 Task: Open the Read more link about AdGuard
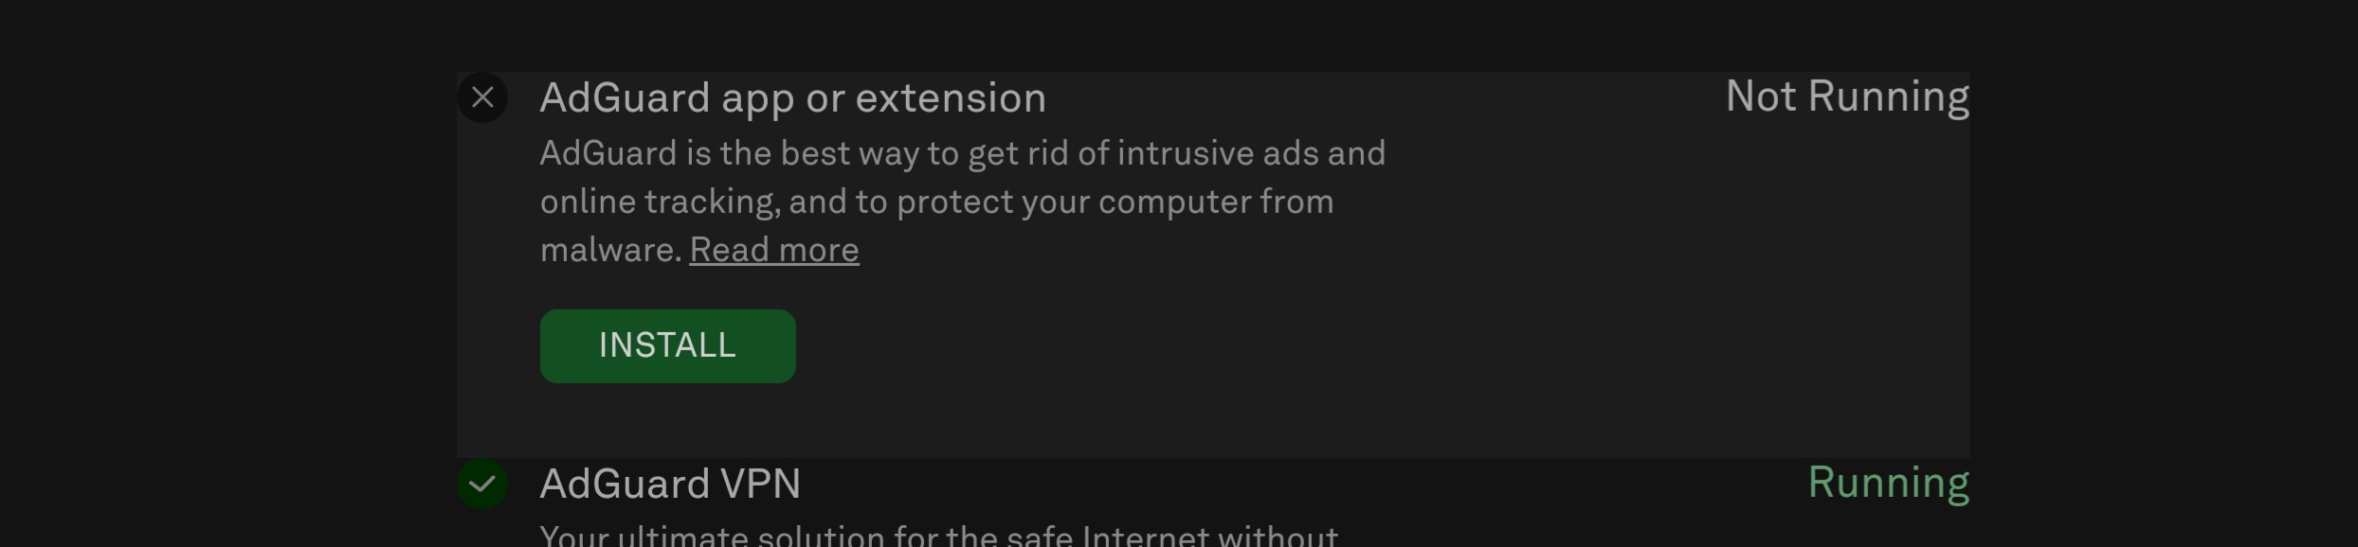tap(774, 249)
